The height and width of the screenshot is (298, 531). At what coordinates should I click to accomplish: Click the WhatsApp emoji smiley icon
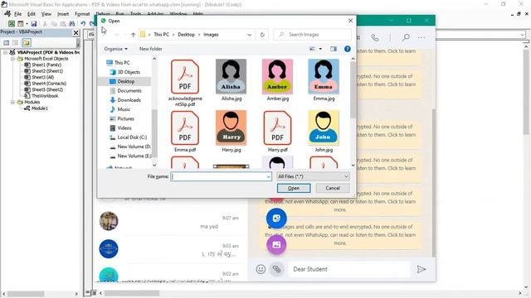point(261,269)
